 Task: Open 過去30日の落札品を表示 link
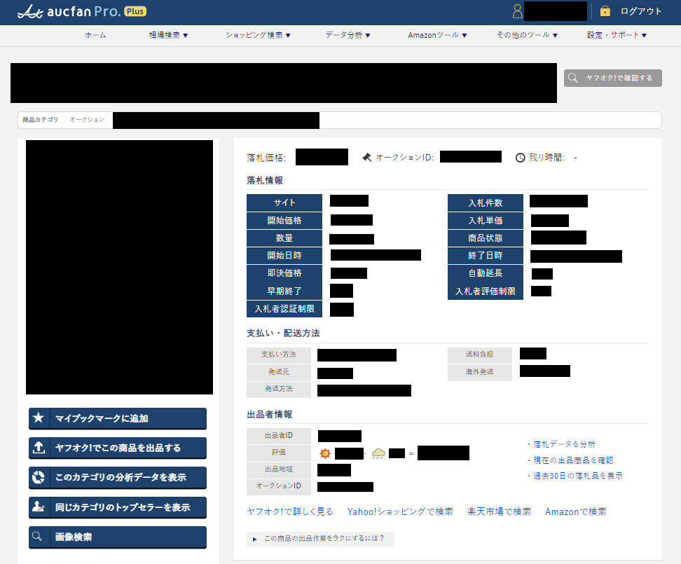coord(577,476)
